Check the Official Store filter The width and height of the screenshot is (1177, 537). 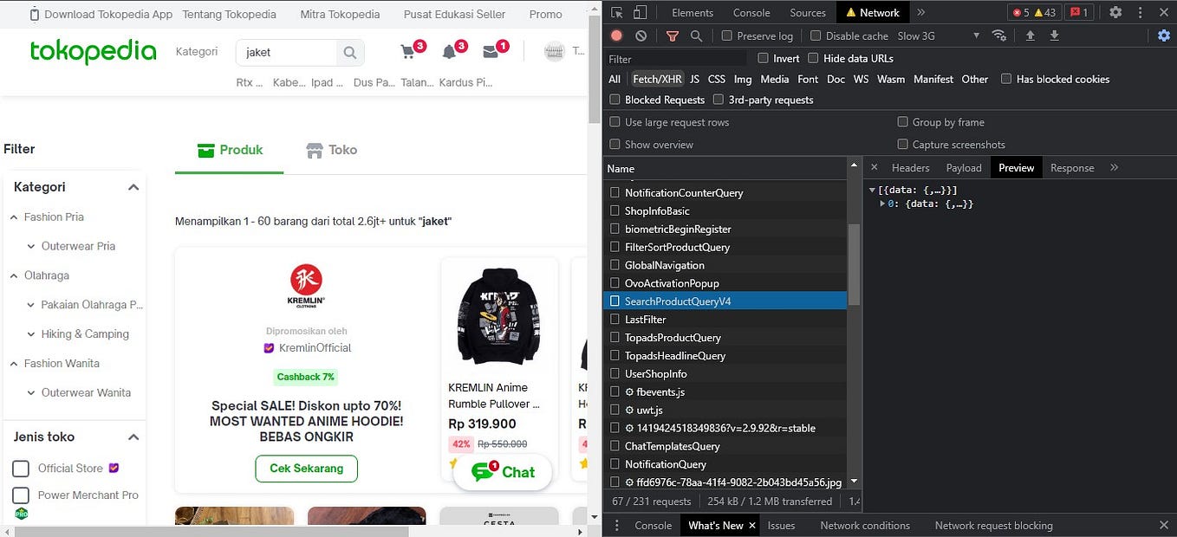(x=21, y=468)
